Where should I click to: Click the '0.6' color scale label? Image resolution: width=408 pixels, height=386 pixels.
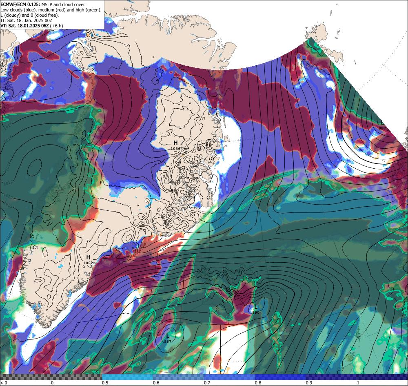[x=156, y=383]
